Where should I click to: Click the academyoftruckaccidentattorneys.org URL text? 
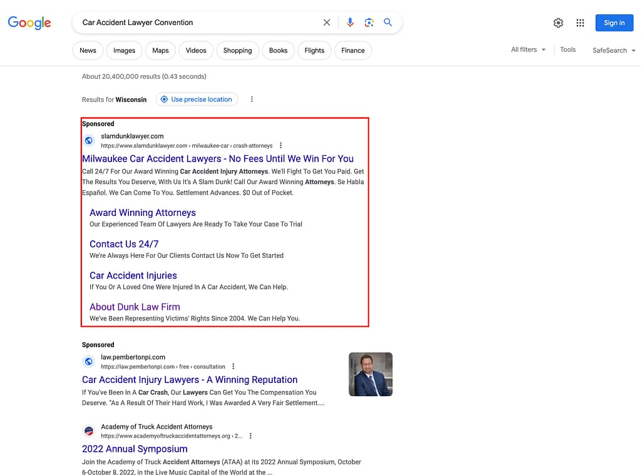click(172, 436)
